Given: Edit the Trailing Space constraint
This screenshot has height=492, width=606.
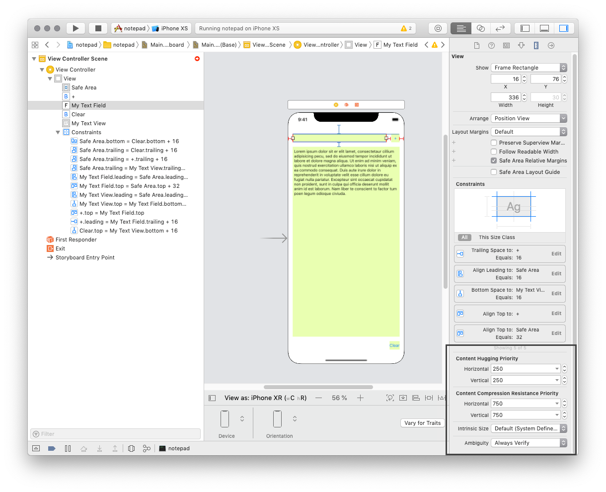Looking at the screenshot, I should click(555, 253).
